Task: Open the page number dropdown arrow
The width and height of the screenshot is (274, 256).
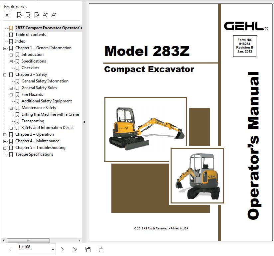Action: 53,250
